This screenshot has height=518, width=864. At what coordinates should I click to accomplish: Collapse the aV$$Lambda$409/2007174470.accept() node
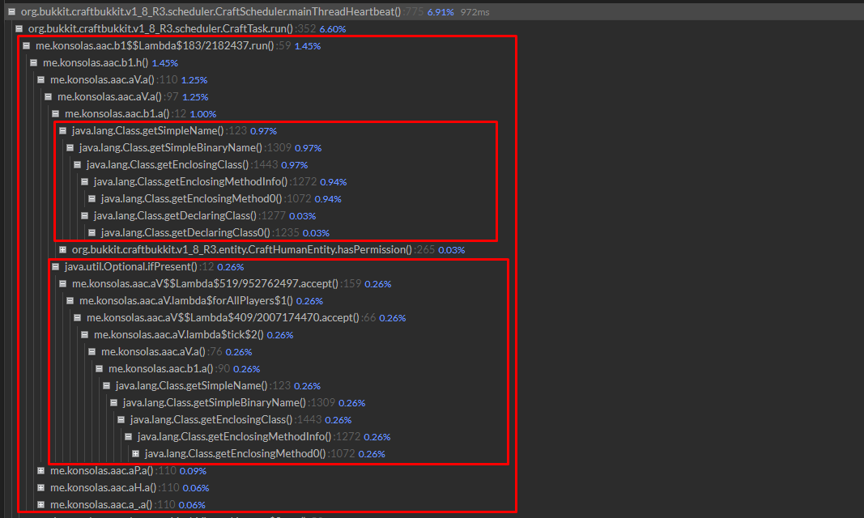[77, 318]
